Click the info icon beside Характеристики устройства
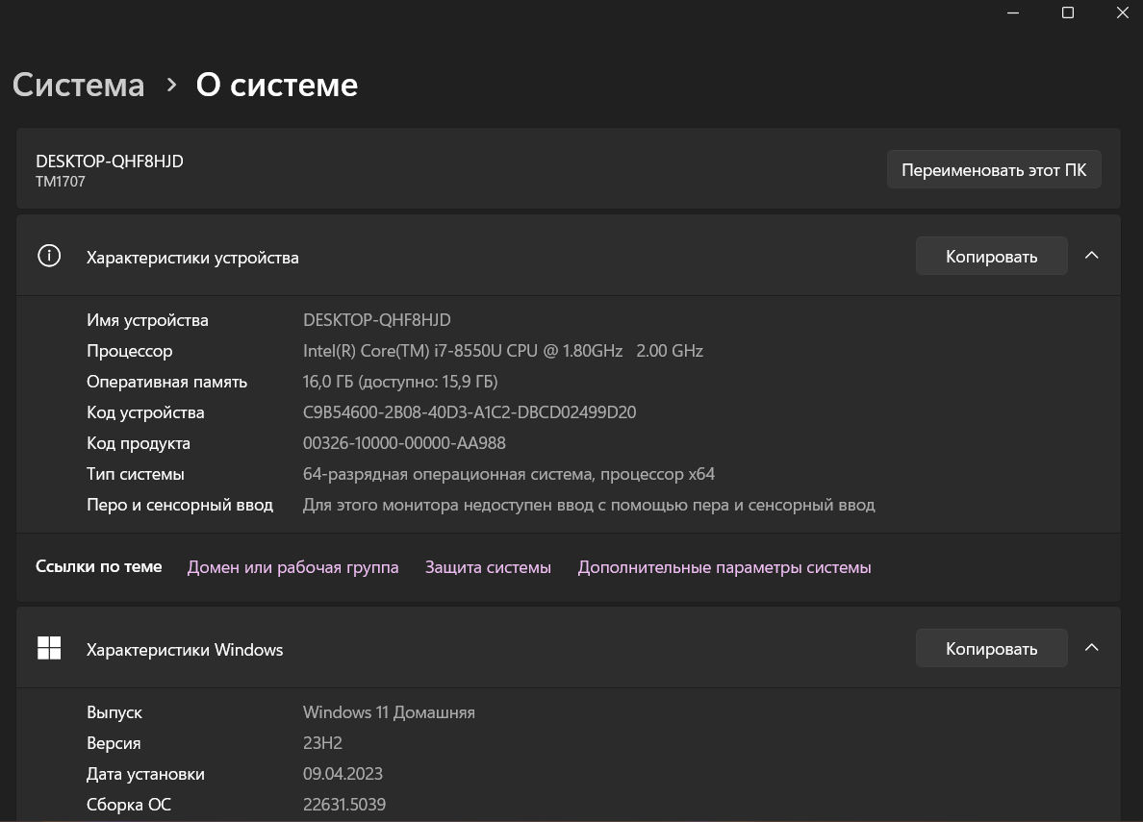The height and width of the screenshot is (822, 1143). point(49,256)
